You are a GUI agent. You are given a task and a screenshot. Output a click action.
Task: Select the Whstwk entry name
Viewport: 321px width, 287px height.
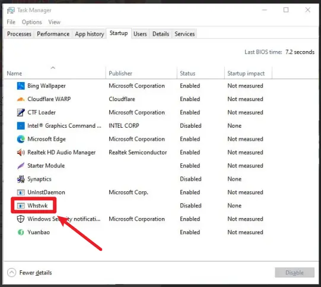pyautogui.click(x=37, y=206)
